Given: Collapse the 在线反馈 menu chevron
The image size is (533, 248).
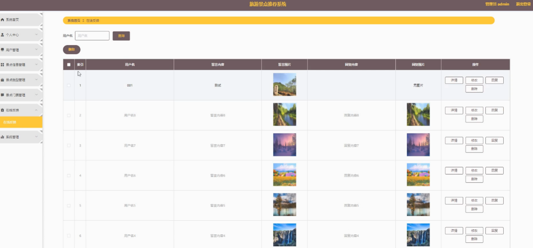Looking at the screenshot, I should [36, 110].
